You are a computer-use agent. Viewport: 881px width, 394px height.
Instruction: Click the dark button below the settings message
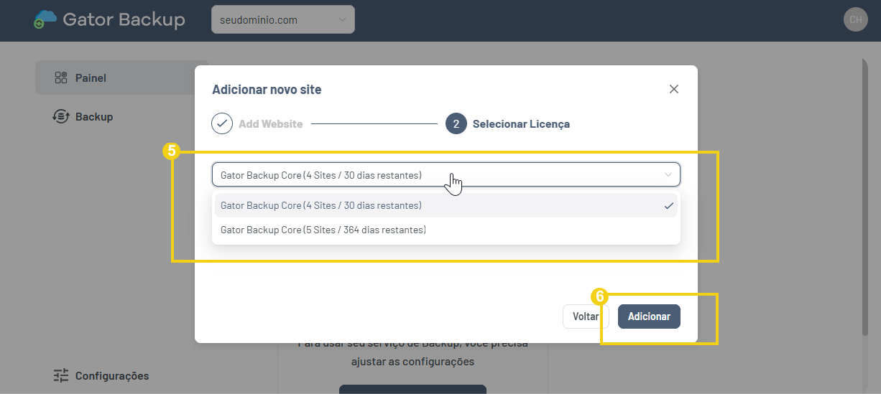click(412, 389)
